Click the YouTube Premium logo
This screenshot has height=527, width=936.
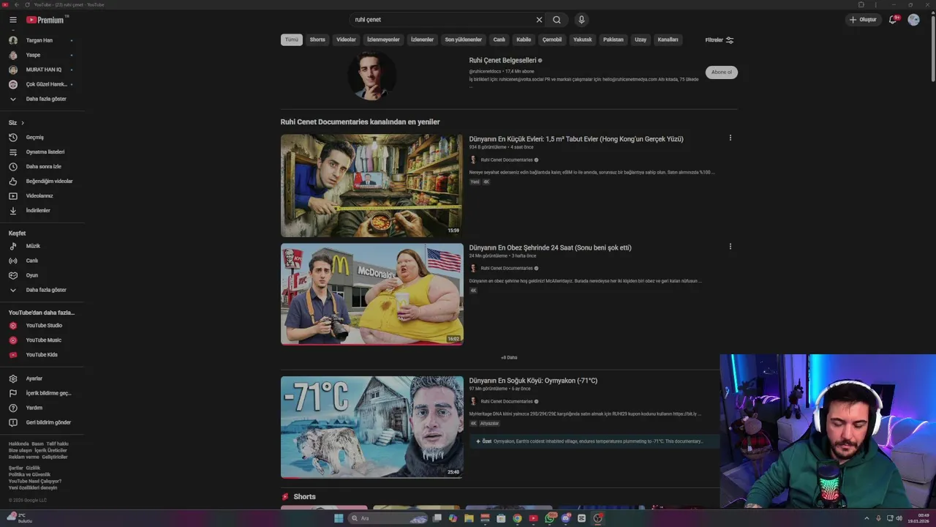[x=46, y=20]
